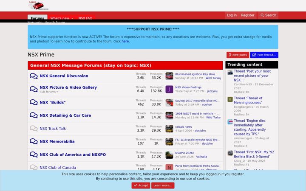This screenshot has width=306, height=191.
Task: Click the Trending content heading
Action: [x=245, y=65]
